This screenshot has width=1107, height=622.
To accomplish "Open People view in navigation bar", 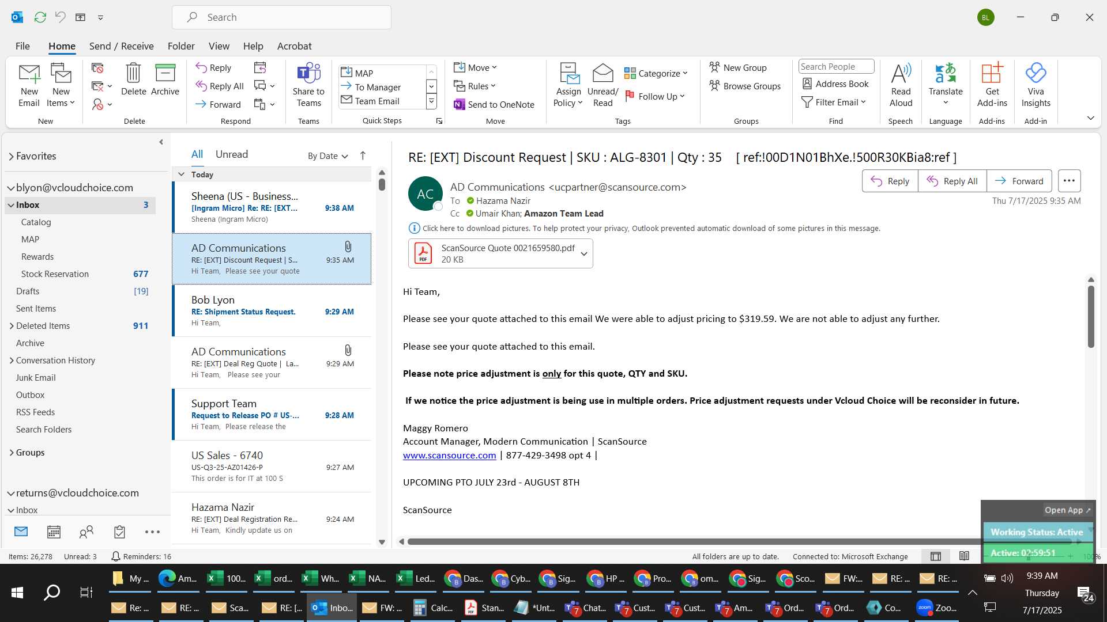I will click(x=86, y=532).
